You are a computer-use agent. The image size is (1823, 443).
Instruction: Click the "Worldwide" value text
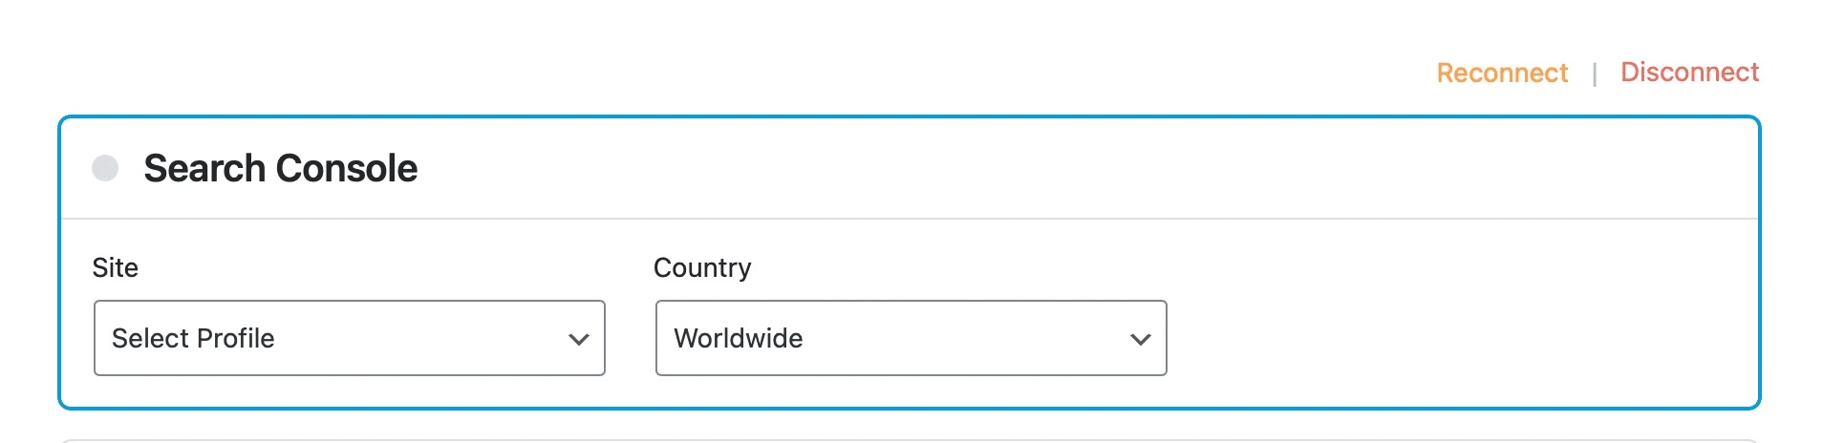[739, 338]
